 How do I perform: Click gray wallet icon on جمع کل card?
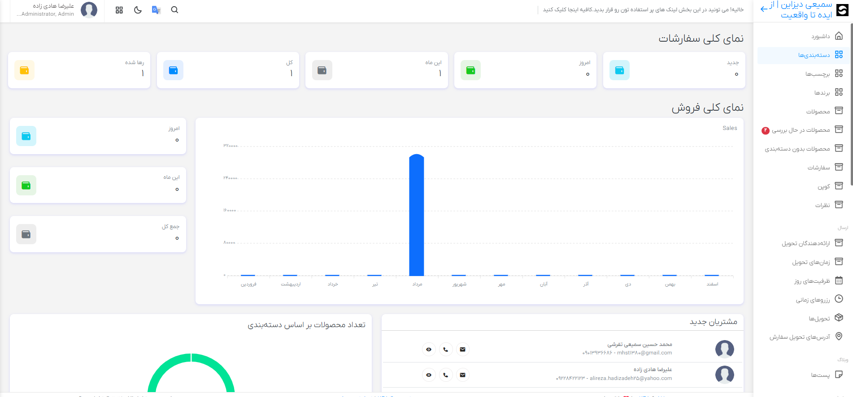[x=26, y=234]
